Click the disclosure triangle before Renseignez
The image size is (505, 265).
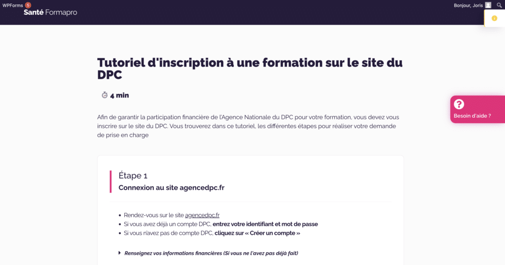click(119, 253)
